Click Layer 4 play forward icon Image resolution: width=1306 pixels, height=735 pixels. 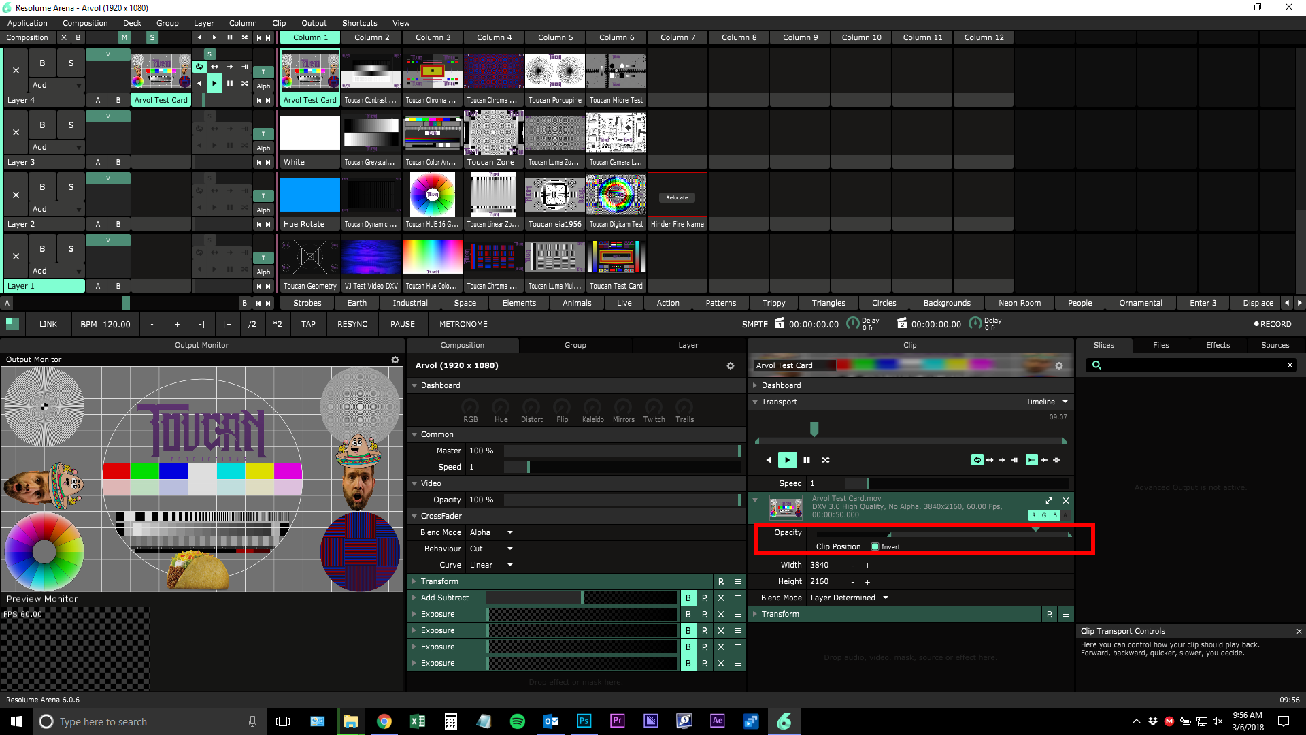click(x=214, y=83)
